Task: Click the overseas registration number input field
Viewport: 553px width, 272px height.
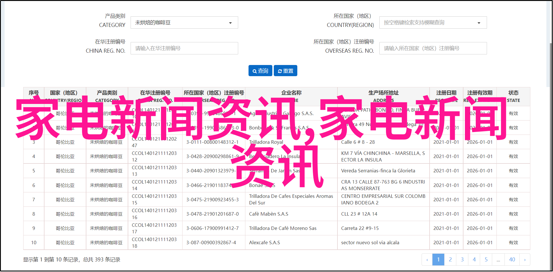Action: [432, 48]
